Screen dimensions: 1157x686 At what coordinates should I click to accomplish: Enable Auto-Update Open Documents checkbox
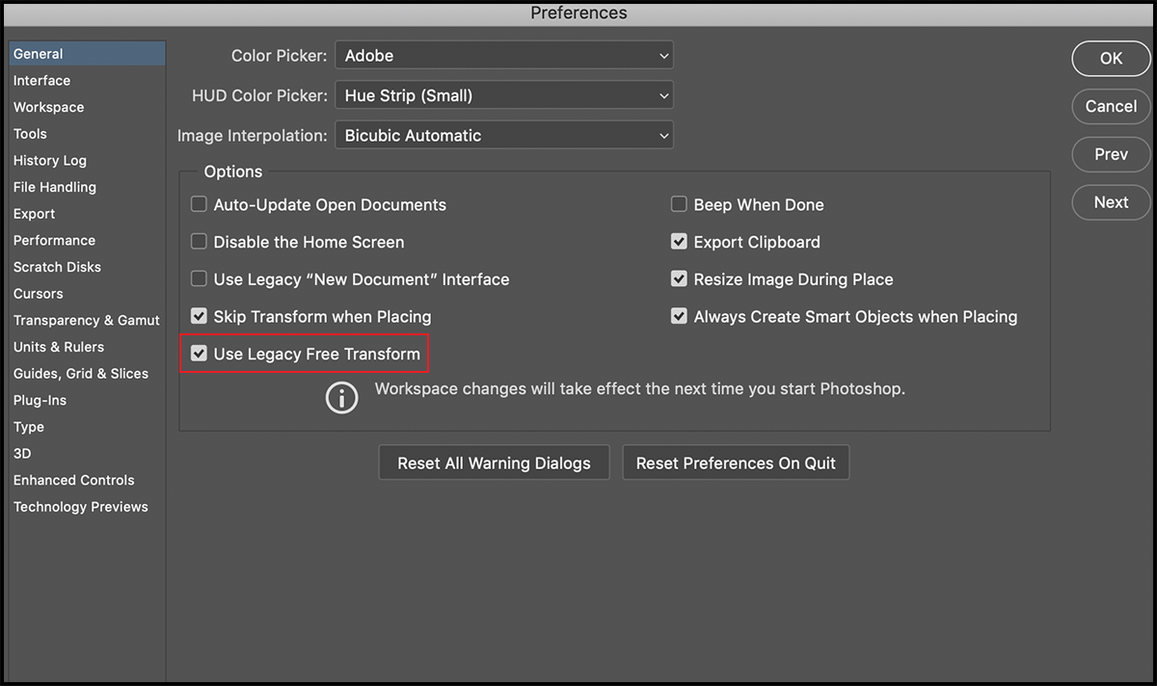pos(199,204)
